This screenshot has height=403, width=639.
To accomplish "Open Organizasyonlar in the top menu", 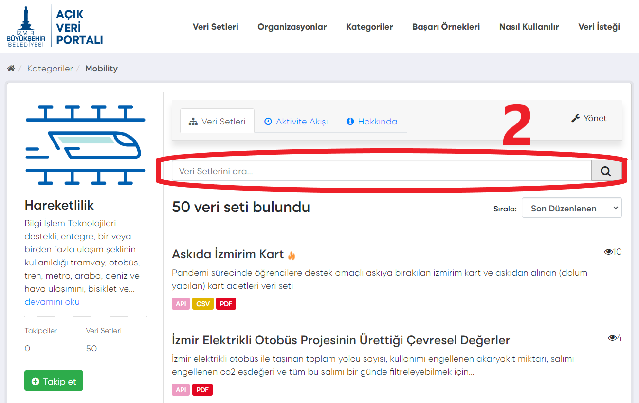I will (292, 27).
